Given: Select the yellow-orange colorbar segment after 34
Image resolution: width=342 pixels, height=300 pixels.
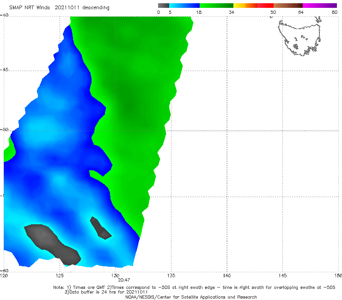Looking at the screenshot, I should click(245, 6).
